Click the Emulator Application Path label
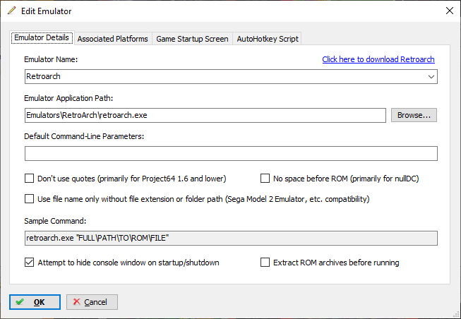 click(68, 98)
